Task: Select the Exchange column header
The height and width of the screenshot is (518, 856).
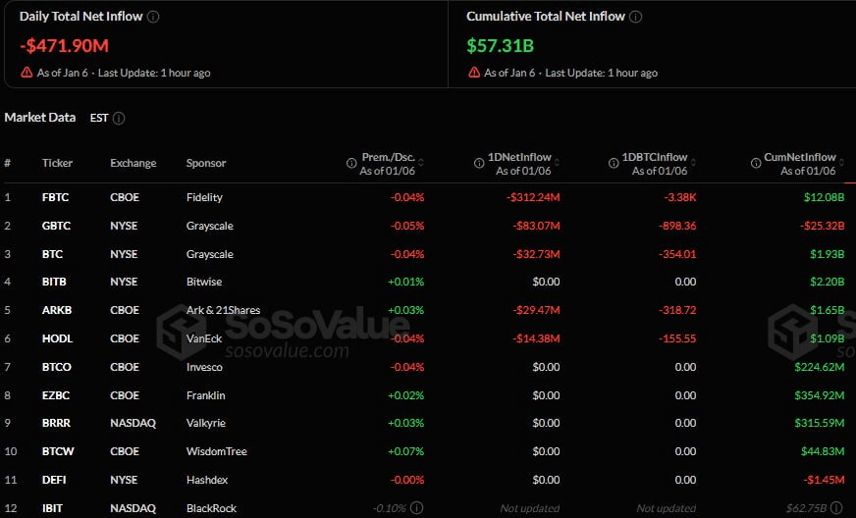Action: [x=134, y=163]
